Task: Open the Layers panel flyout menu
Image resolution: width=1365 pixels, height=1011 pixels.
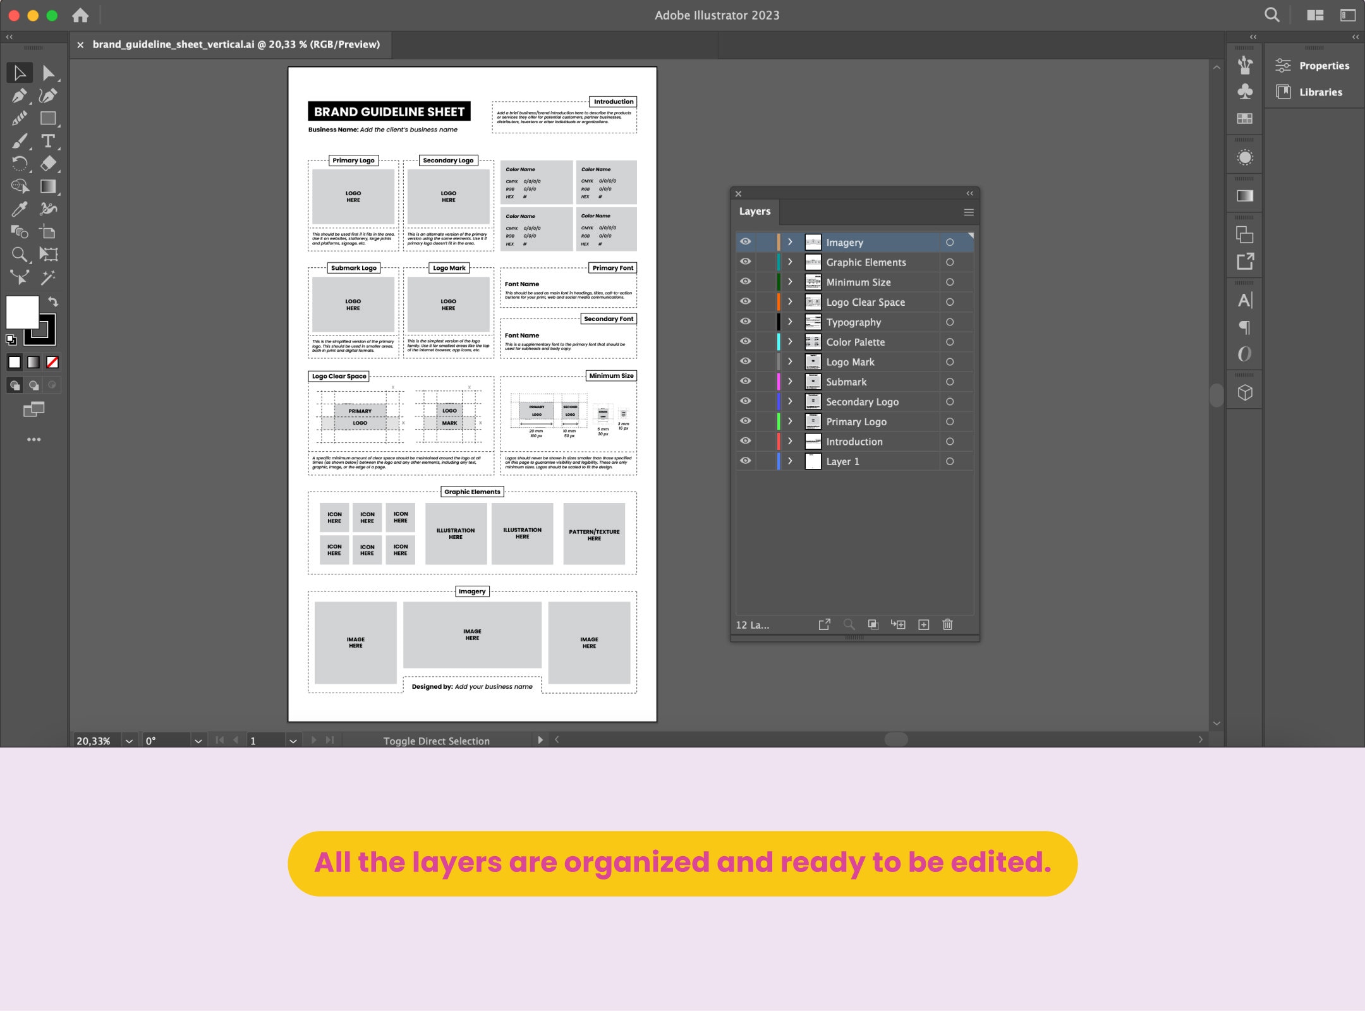Action: pyautogui.click(x=968, y=212)
